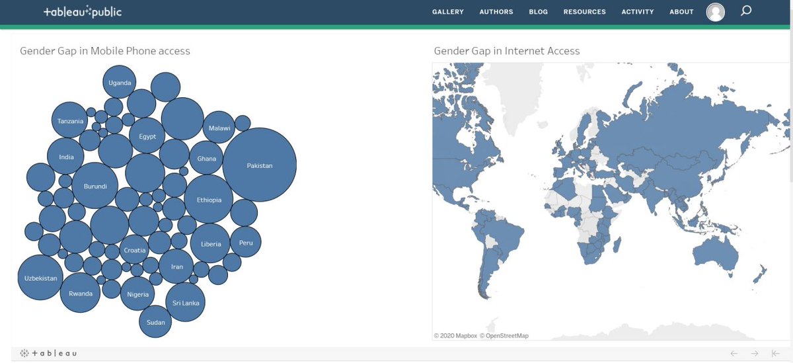Select the Peru bubble
The image size is (793, 363).
click(x=246, y=242)
